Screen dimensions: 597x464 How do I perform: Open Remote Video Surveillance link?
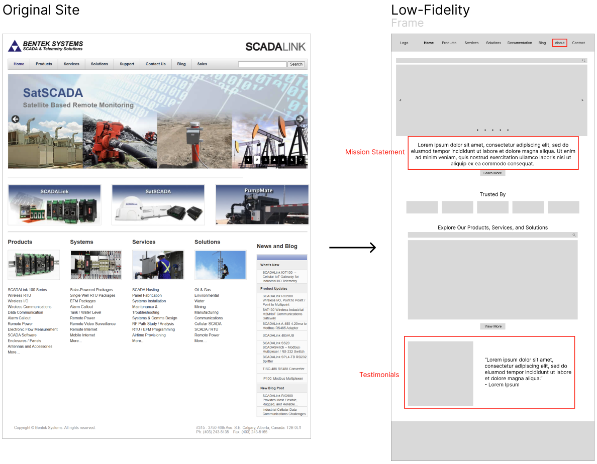[93, 324]
